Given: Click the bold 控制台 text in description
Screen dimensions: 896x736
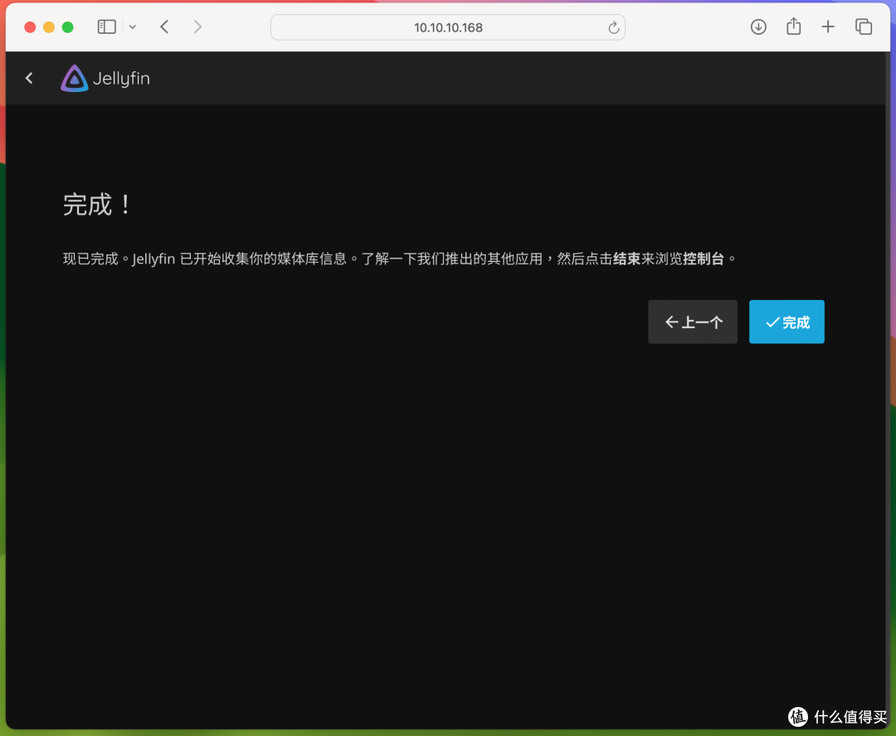Looking at the screenshot, I should [x=704, y=259].
